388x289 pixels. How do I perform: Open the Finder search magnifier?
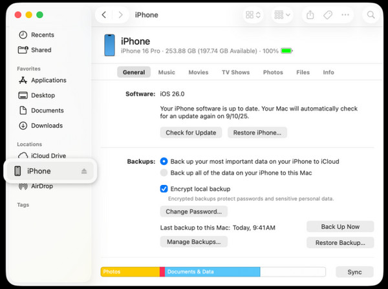click(371, 15)
